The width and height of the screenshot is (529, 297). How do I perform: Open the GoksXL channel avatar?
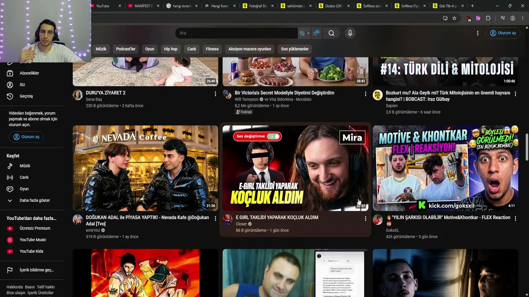[x=378, y=219]
